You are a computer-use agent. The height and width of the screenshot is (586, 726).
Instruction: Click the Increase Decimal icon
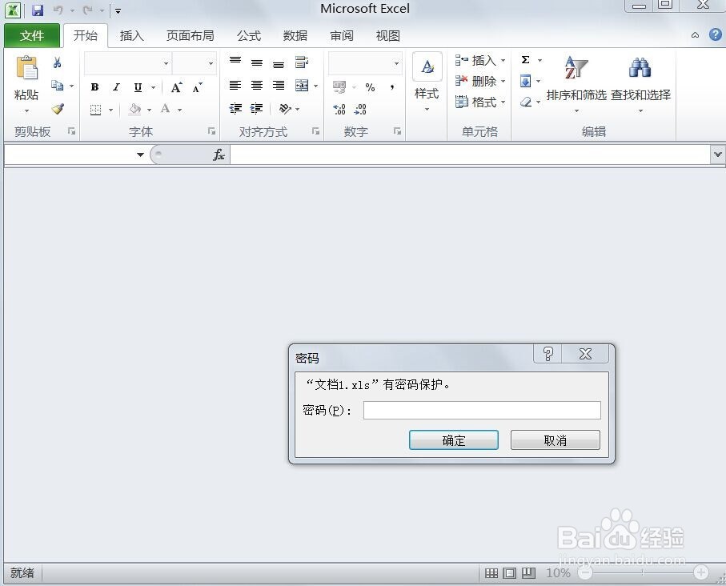[339, 110]
